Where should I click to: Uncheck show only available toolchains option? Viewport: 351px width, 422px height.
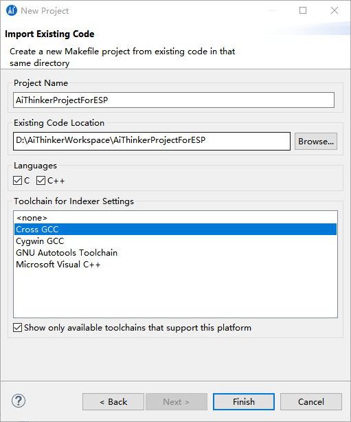17,328
